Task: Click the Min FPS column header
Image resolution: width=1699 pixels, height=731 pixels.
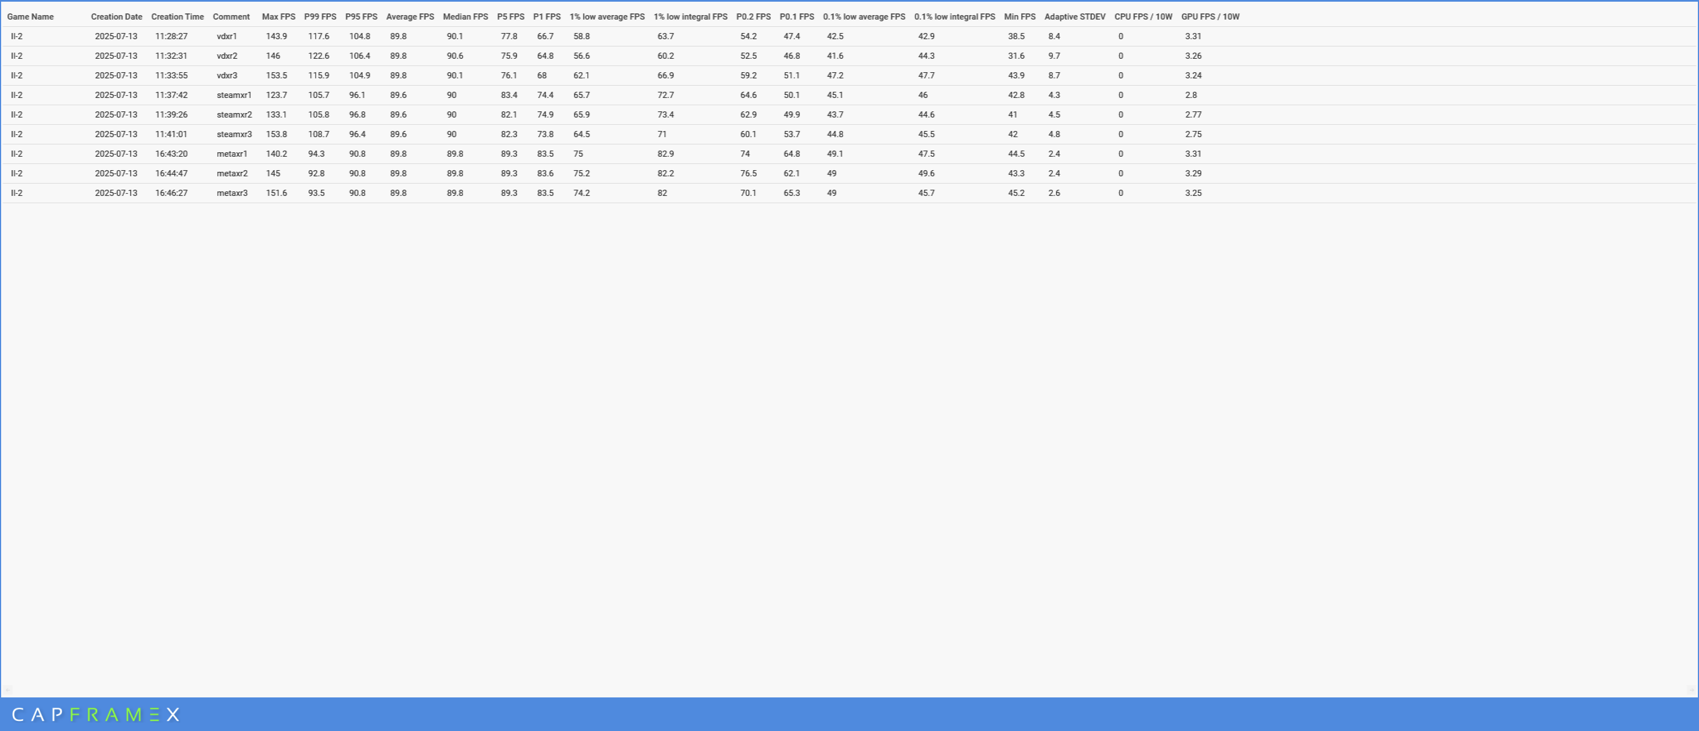Action: (x=1019, y=16)
